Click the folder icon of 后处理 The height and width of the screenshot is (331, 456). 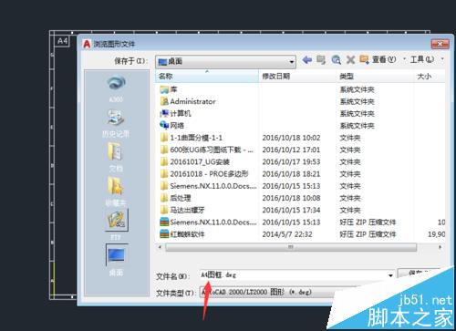click(x=164, y=198)
